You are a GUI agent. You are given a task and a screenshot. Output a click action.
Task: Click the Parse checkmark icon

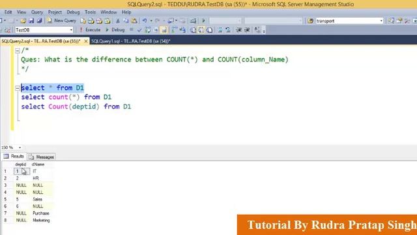coord(139,30)
